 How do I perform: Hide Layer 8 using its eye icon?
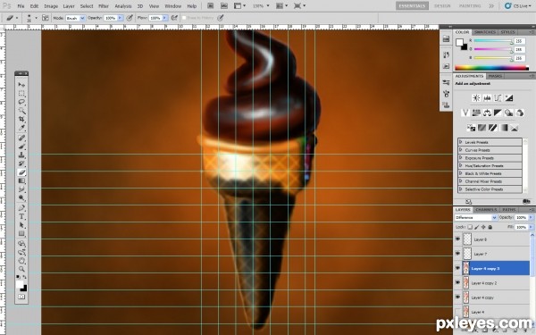tap(457, 239)
